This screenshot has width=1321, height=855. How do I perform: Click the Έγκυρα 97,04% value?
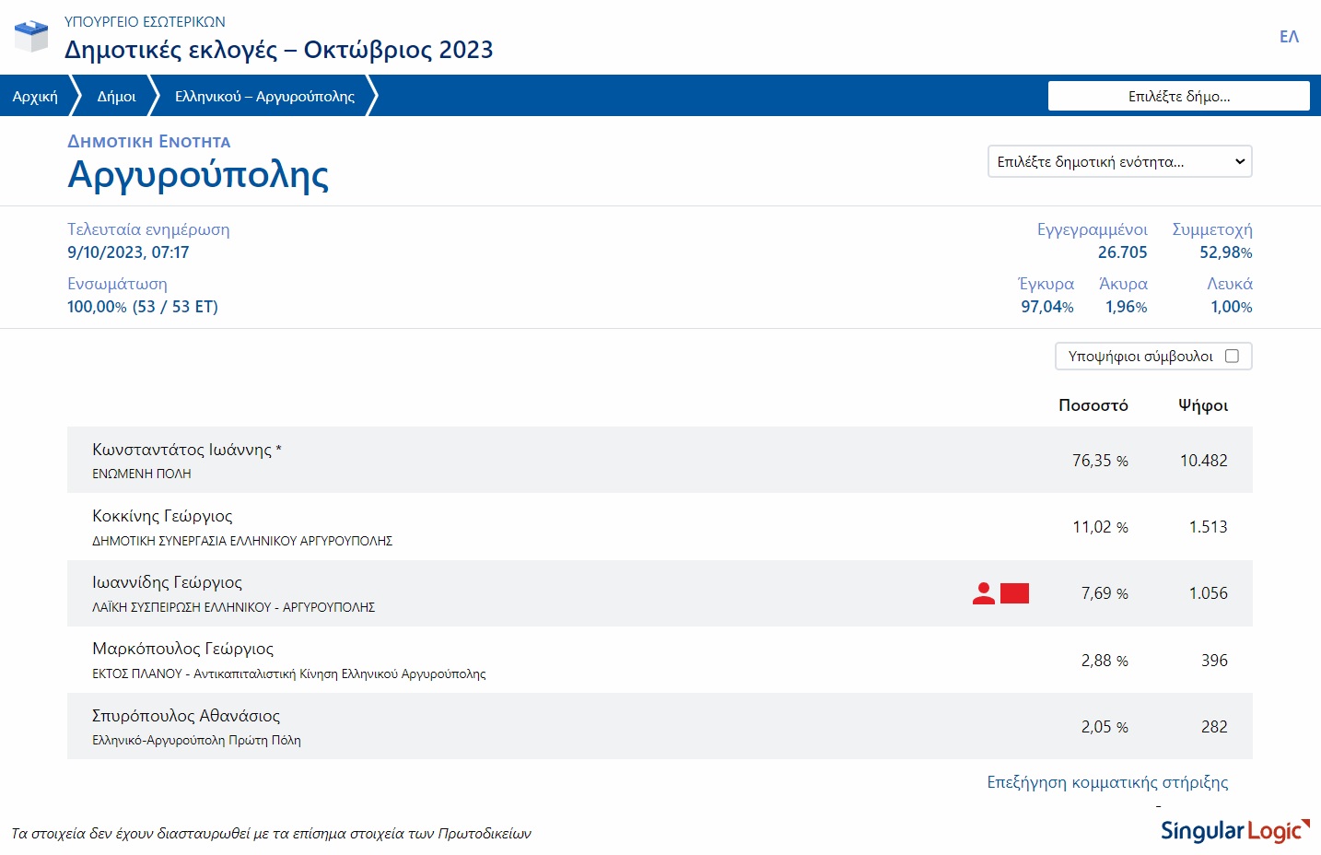point(1046,307)
